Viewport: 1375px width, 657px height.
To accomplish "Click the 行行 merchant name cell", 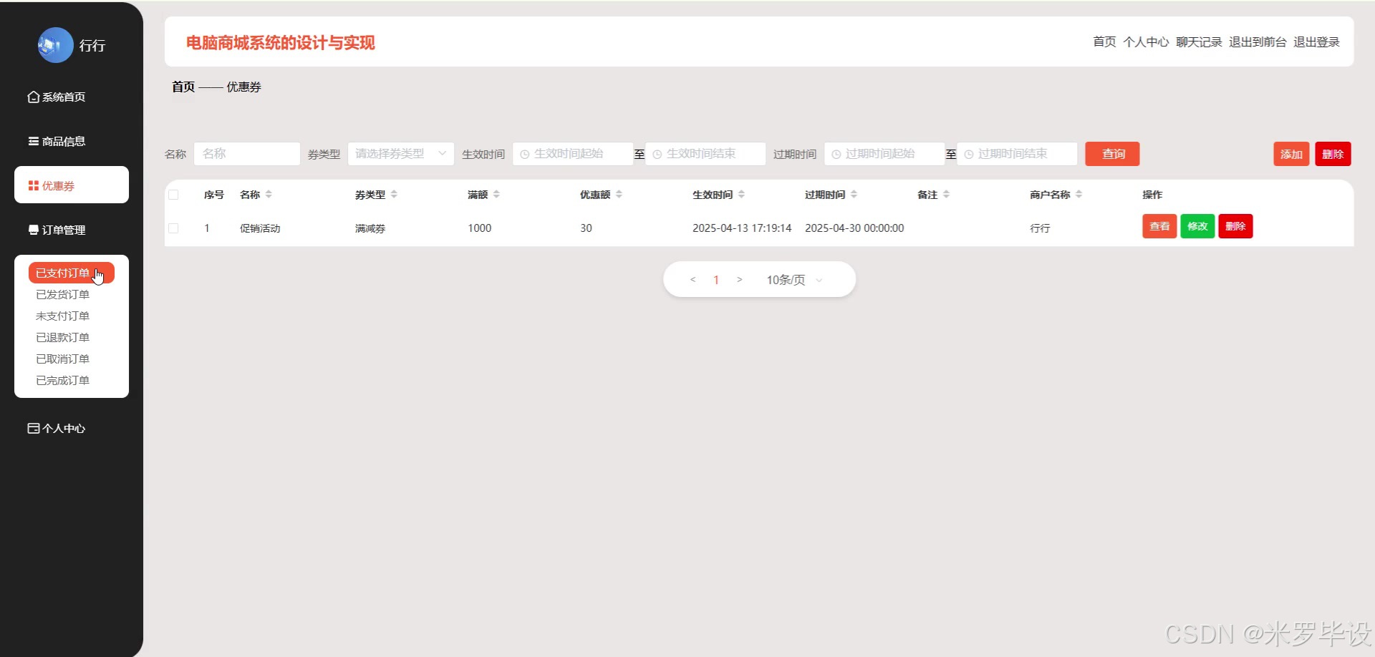I will point(1040,228).
